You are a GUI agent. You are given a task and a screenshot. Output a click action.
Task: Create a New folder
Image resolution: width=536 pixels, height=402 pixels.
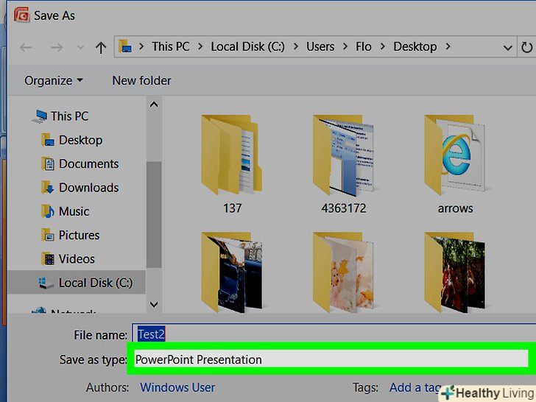[x=141, y=81]
